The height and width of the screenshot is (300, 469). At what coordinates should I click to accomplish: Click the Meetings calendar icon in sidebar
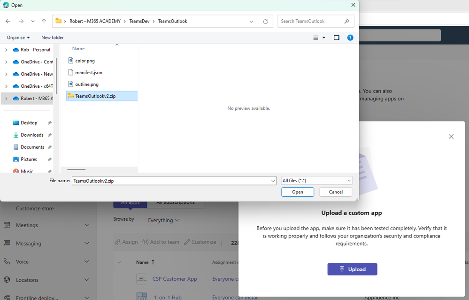click(7, 224)
